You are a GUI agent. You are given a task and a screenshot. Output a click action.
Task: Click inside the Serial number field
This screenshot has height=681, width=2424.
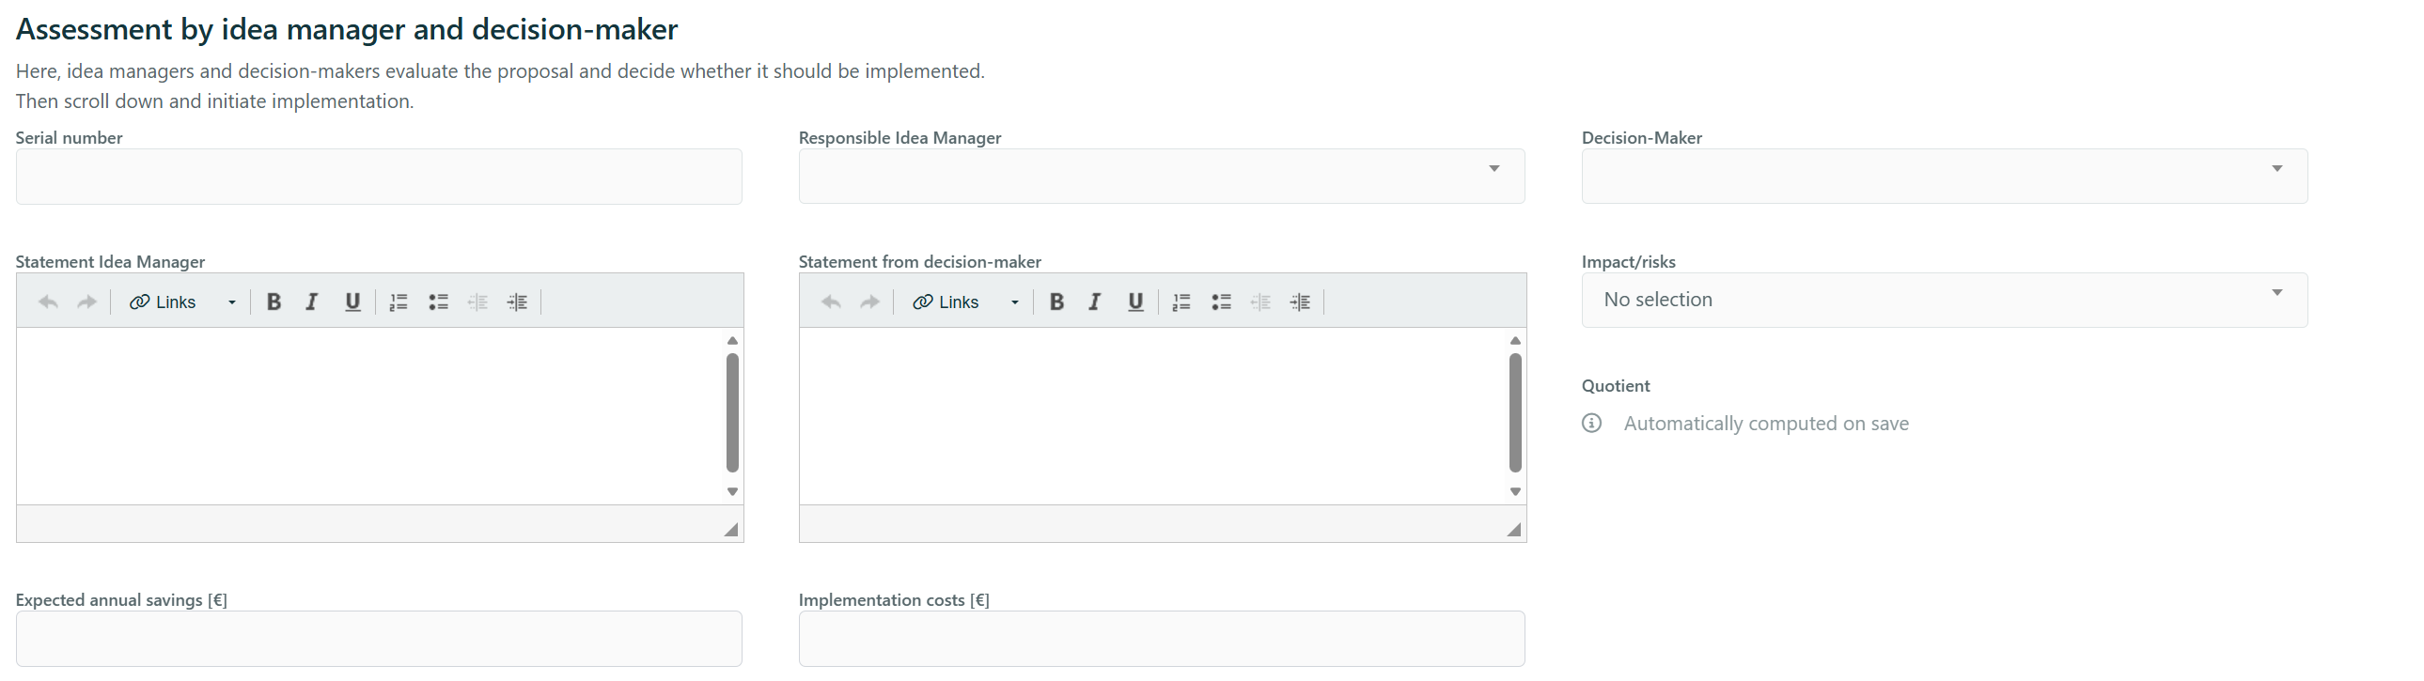378,176
